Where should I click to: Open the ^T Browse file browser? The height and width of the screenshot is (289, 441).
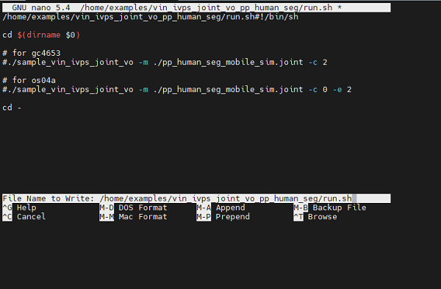(298, 217)
